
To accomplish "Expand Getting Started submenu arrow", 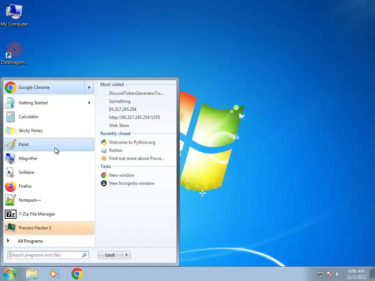I will click(x=89, y=103).
